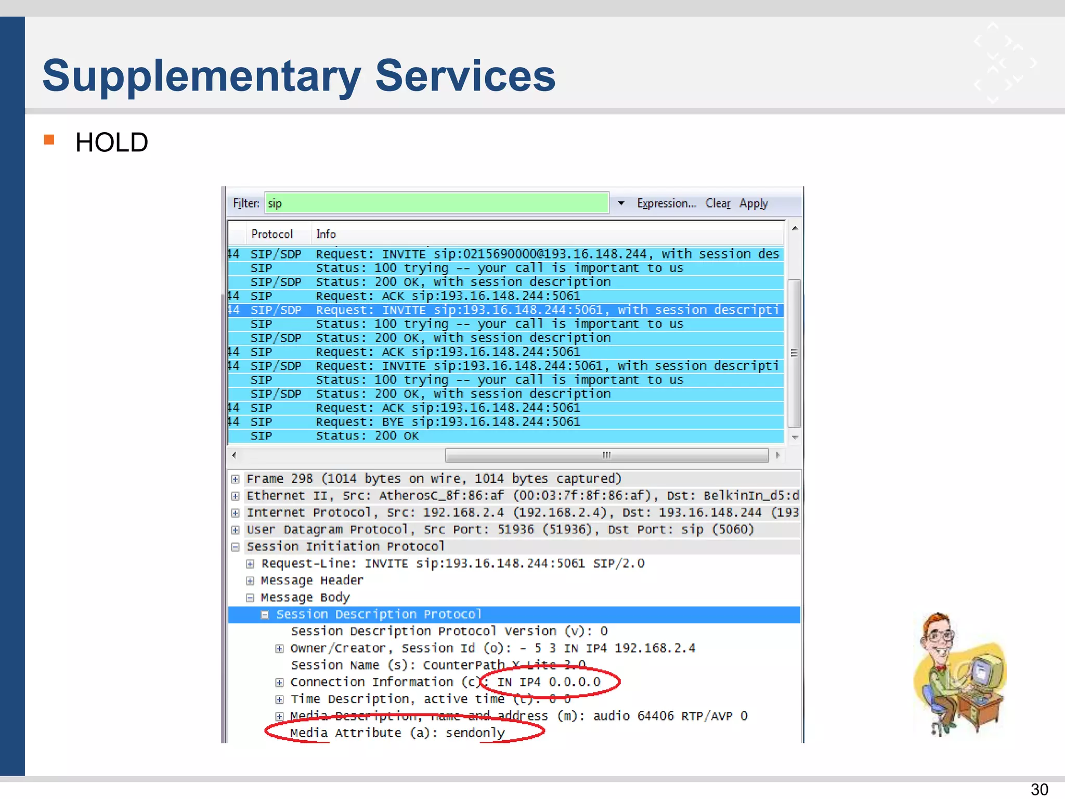
Task: Expand the Request-Line INVITE node
Action: click(x=250, y=564)
